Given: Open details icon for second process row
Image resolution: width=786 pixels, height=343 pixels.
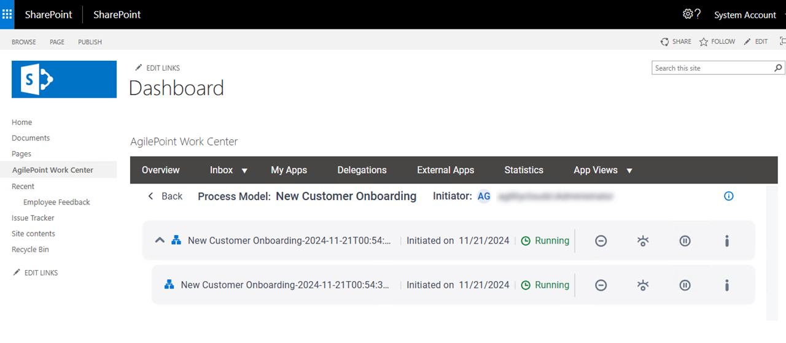Looking at the screenshot, I should (727, 285).
